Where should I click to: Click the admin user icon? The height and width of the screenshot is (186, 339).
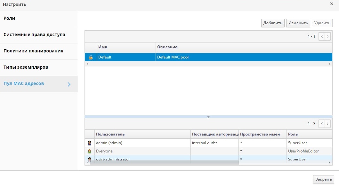pyautogui.click(x=90, y=143)
